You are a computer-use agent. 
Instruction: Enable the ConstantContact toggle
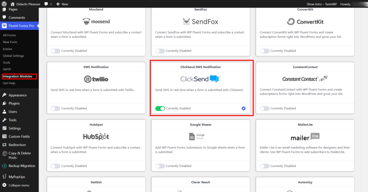pos(264,109)
